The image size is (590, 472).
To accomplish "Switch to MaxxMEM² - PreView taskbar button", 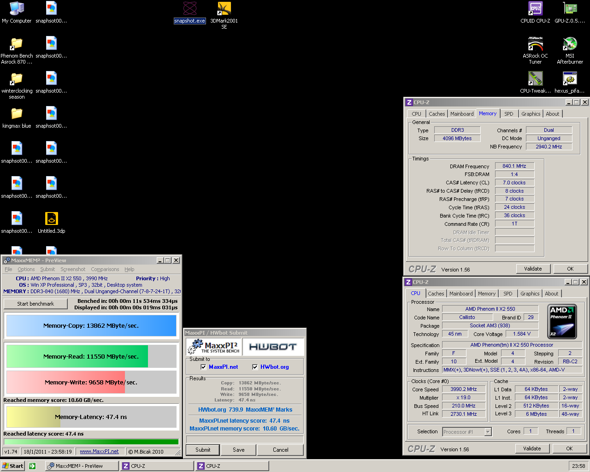I will pos(82,466).
